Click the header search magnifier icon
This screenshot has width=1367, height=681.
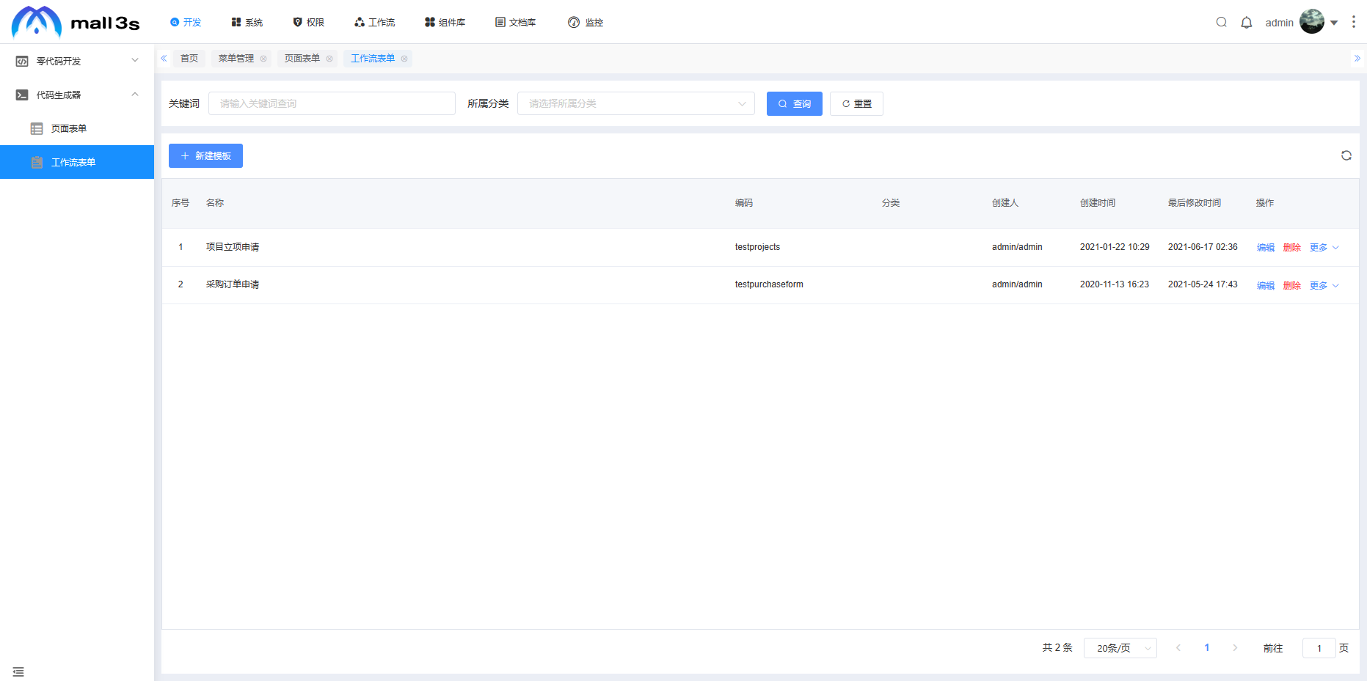[1222, 22]
